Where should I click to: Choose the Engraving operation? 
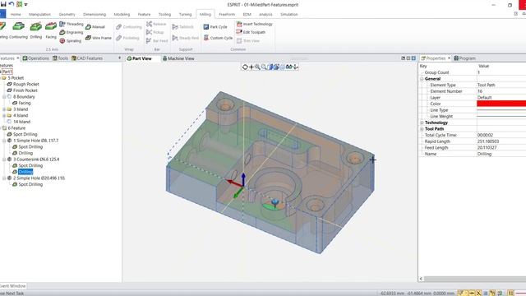pos(72,32)
